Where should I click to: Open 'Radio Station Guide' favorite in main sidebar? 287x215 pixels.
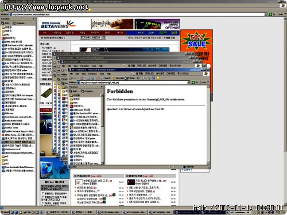(x=11, y=120)
